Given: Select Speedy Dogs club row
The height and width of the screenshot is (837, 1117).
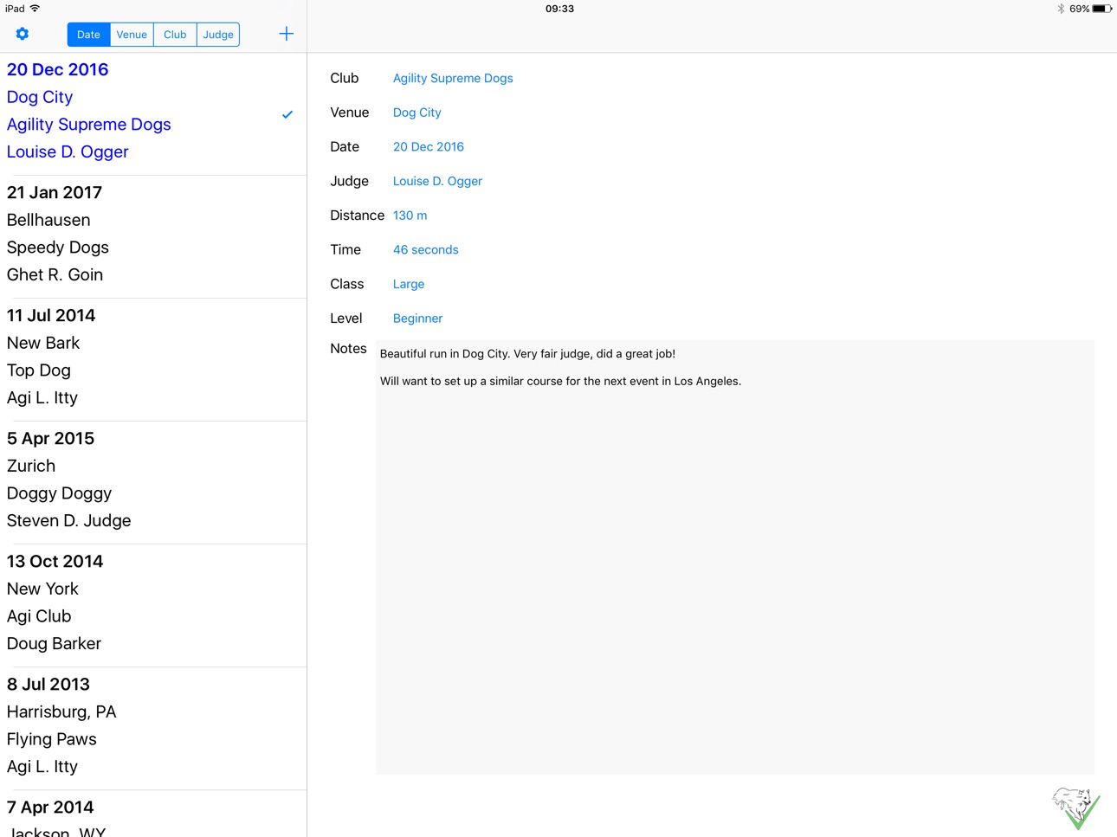Looking at the screenshot, I should coord(58,248).
